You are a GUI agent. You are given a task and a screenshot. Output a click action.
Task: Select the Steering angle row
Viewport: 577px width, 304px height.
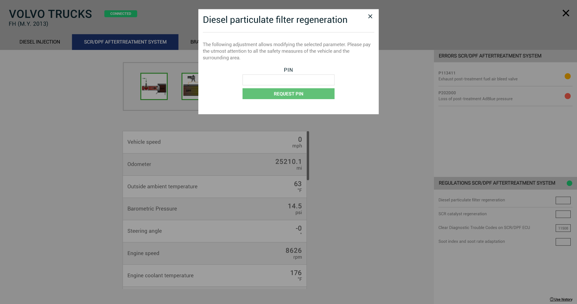pyautogui.click(x=215, y=231)
